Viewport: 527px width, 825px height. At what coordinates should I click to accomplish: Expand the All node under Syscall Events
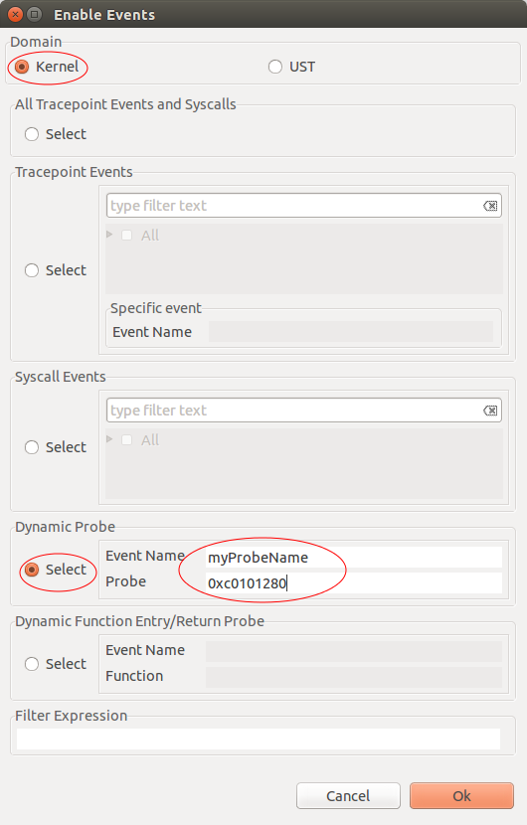[x=109, y=438]
